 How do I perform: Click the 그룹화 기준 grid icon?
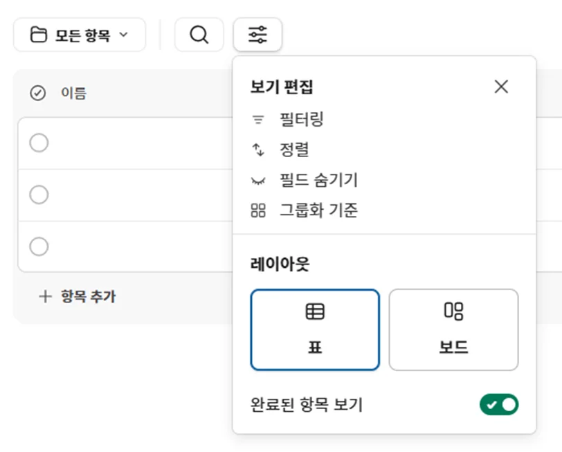coord(258,210)
